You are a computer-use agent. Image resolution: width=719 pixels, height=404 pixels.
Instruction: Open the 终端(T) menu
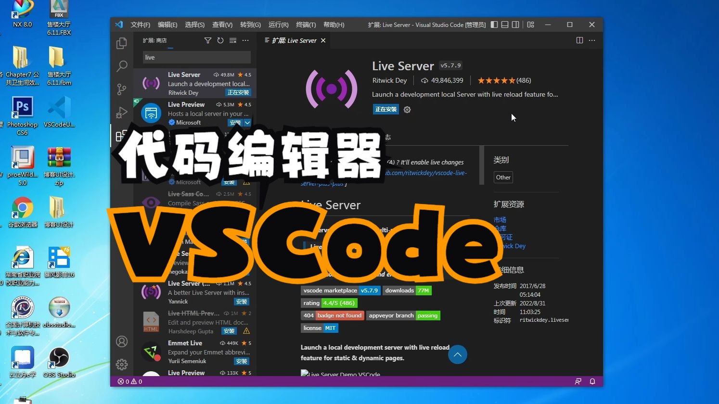306,25
